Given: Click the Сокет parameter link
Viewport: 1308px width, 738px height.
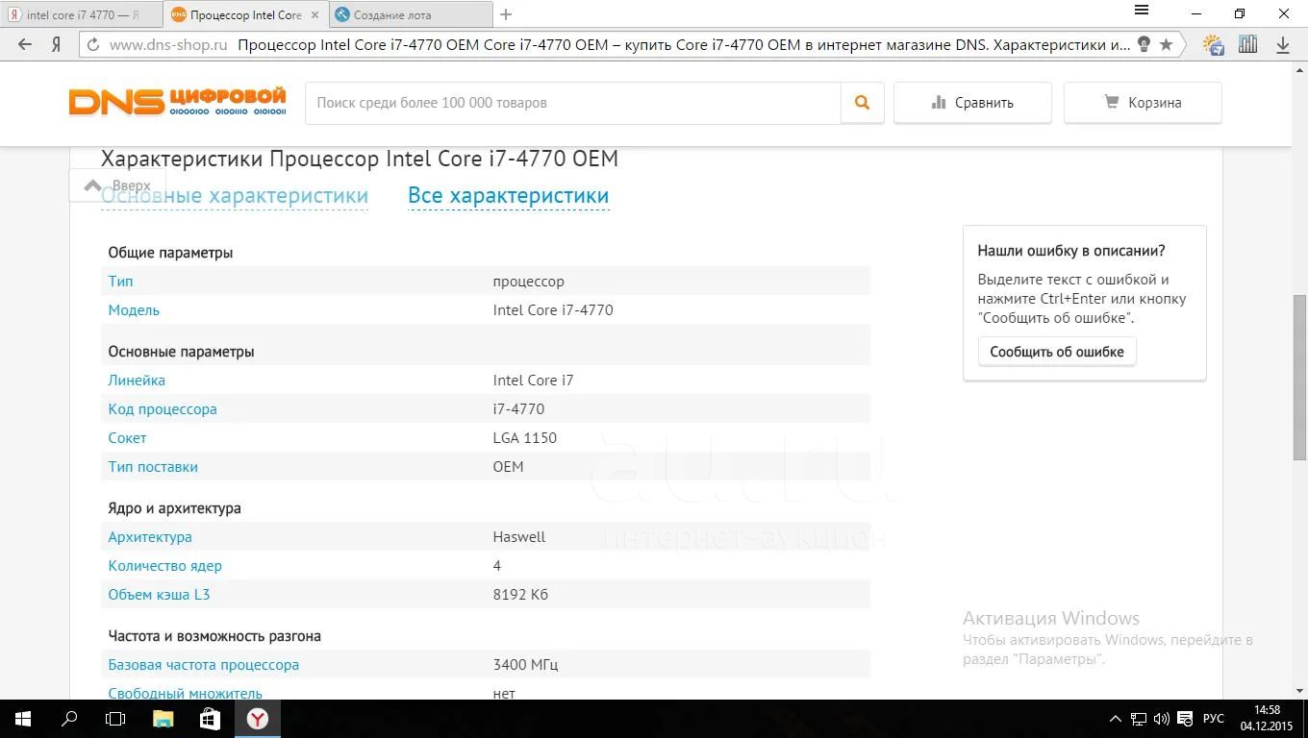Looking at the screenshot, I should (127, 438).
